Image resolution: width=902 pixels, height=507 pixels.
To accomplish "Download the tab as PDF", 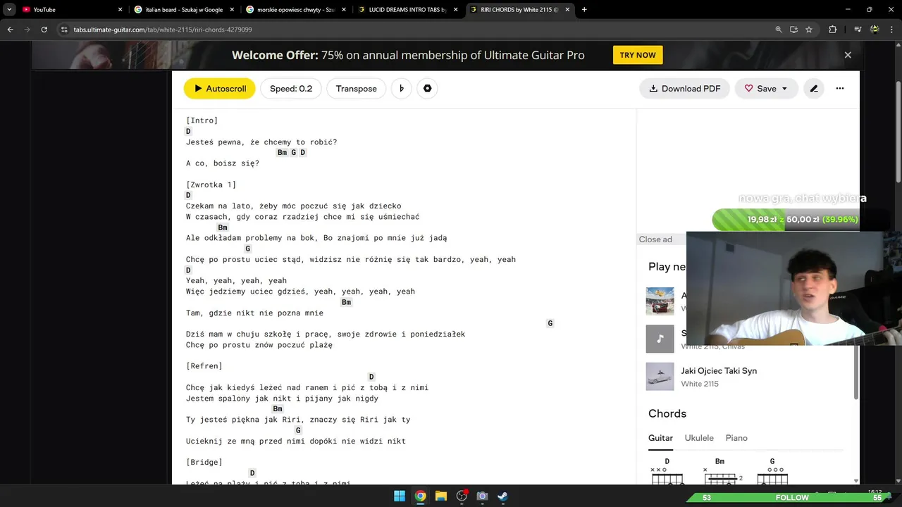I will pyautogui.click(x=685, y=89).
